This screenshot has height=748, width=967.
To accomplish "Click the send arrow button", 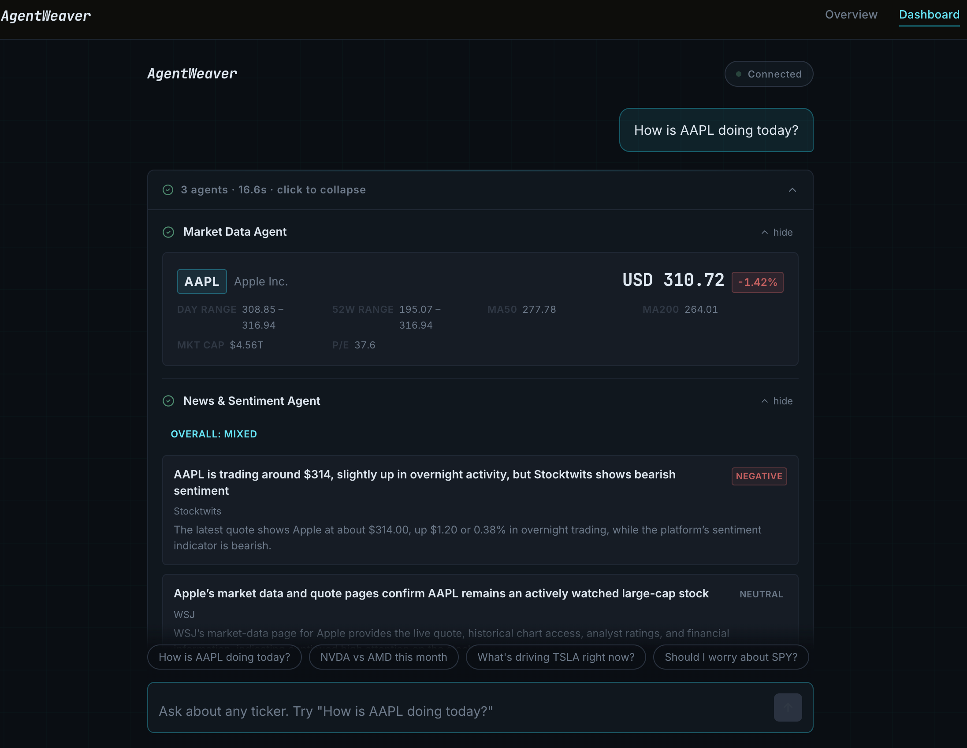I will (x=788, y=708).
